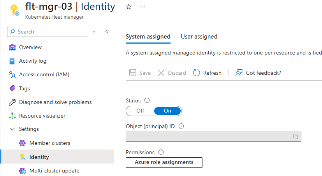Open Azure role assignments
This screenshot has height=176, width=322.
(164, 162)
